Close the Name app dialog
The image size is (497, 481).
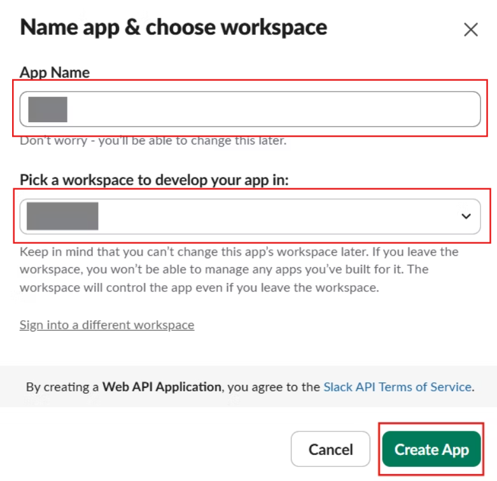470,30
